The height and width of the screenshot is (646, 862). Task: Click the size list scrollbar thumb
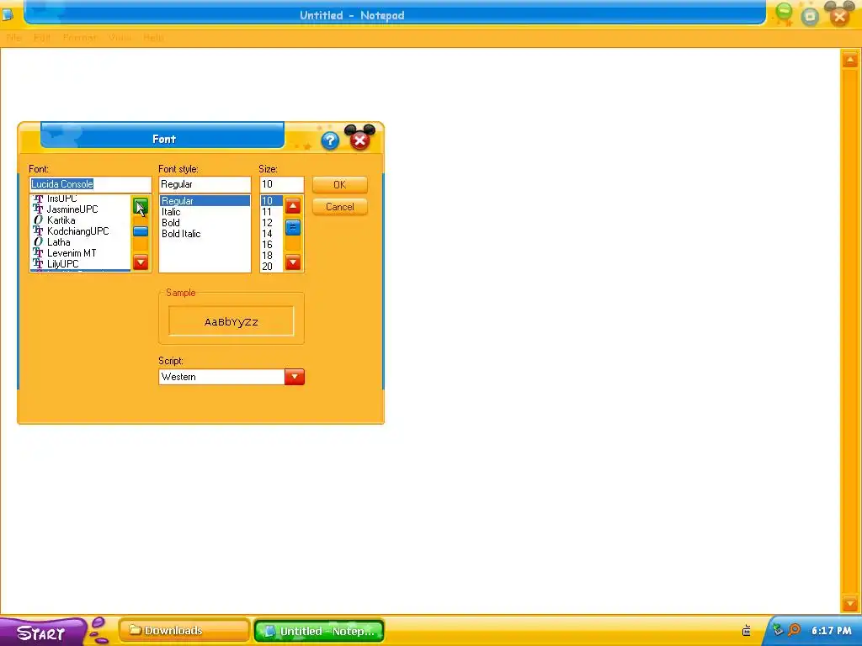(293, 227)
